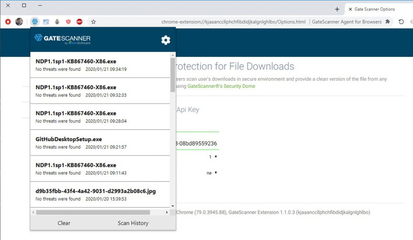Select the GitHubDesktopSetup.exe scan entry
This screenshot has height=240, width=413.
100,142
